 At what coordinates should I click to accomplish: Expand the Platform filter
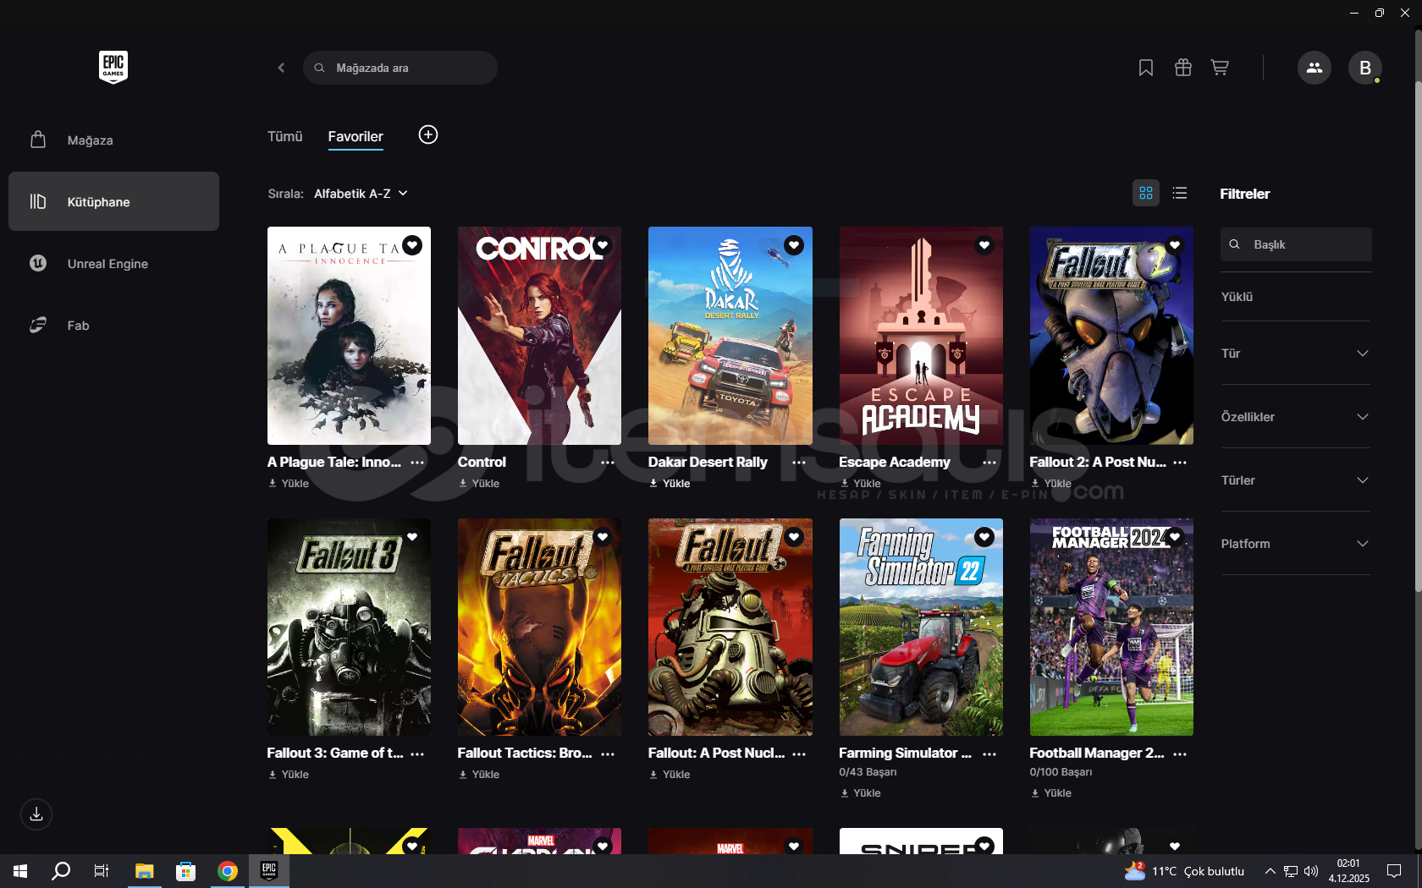tap(1295, 544)
